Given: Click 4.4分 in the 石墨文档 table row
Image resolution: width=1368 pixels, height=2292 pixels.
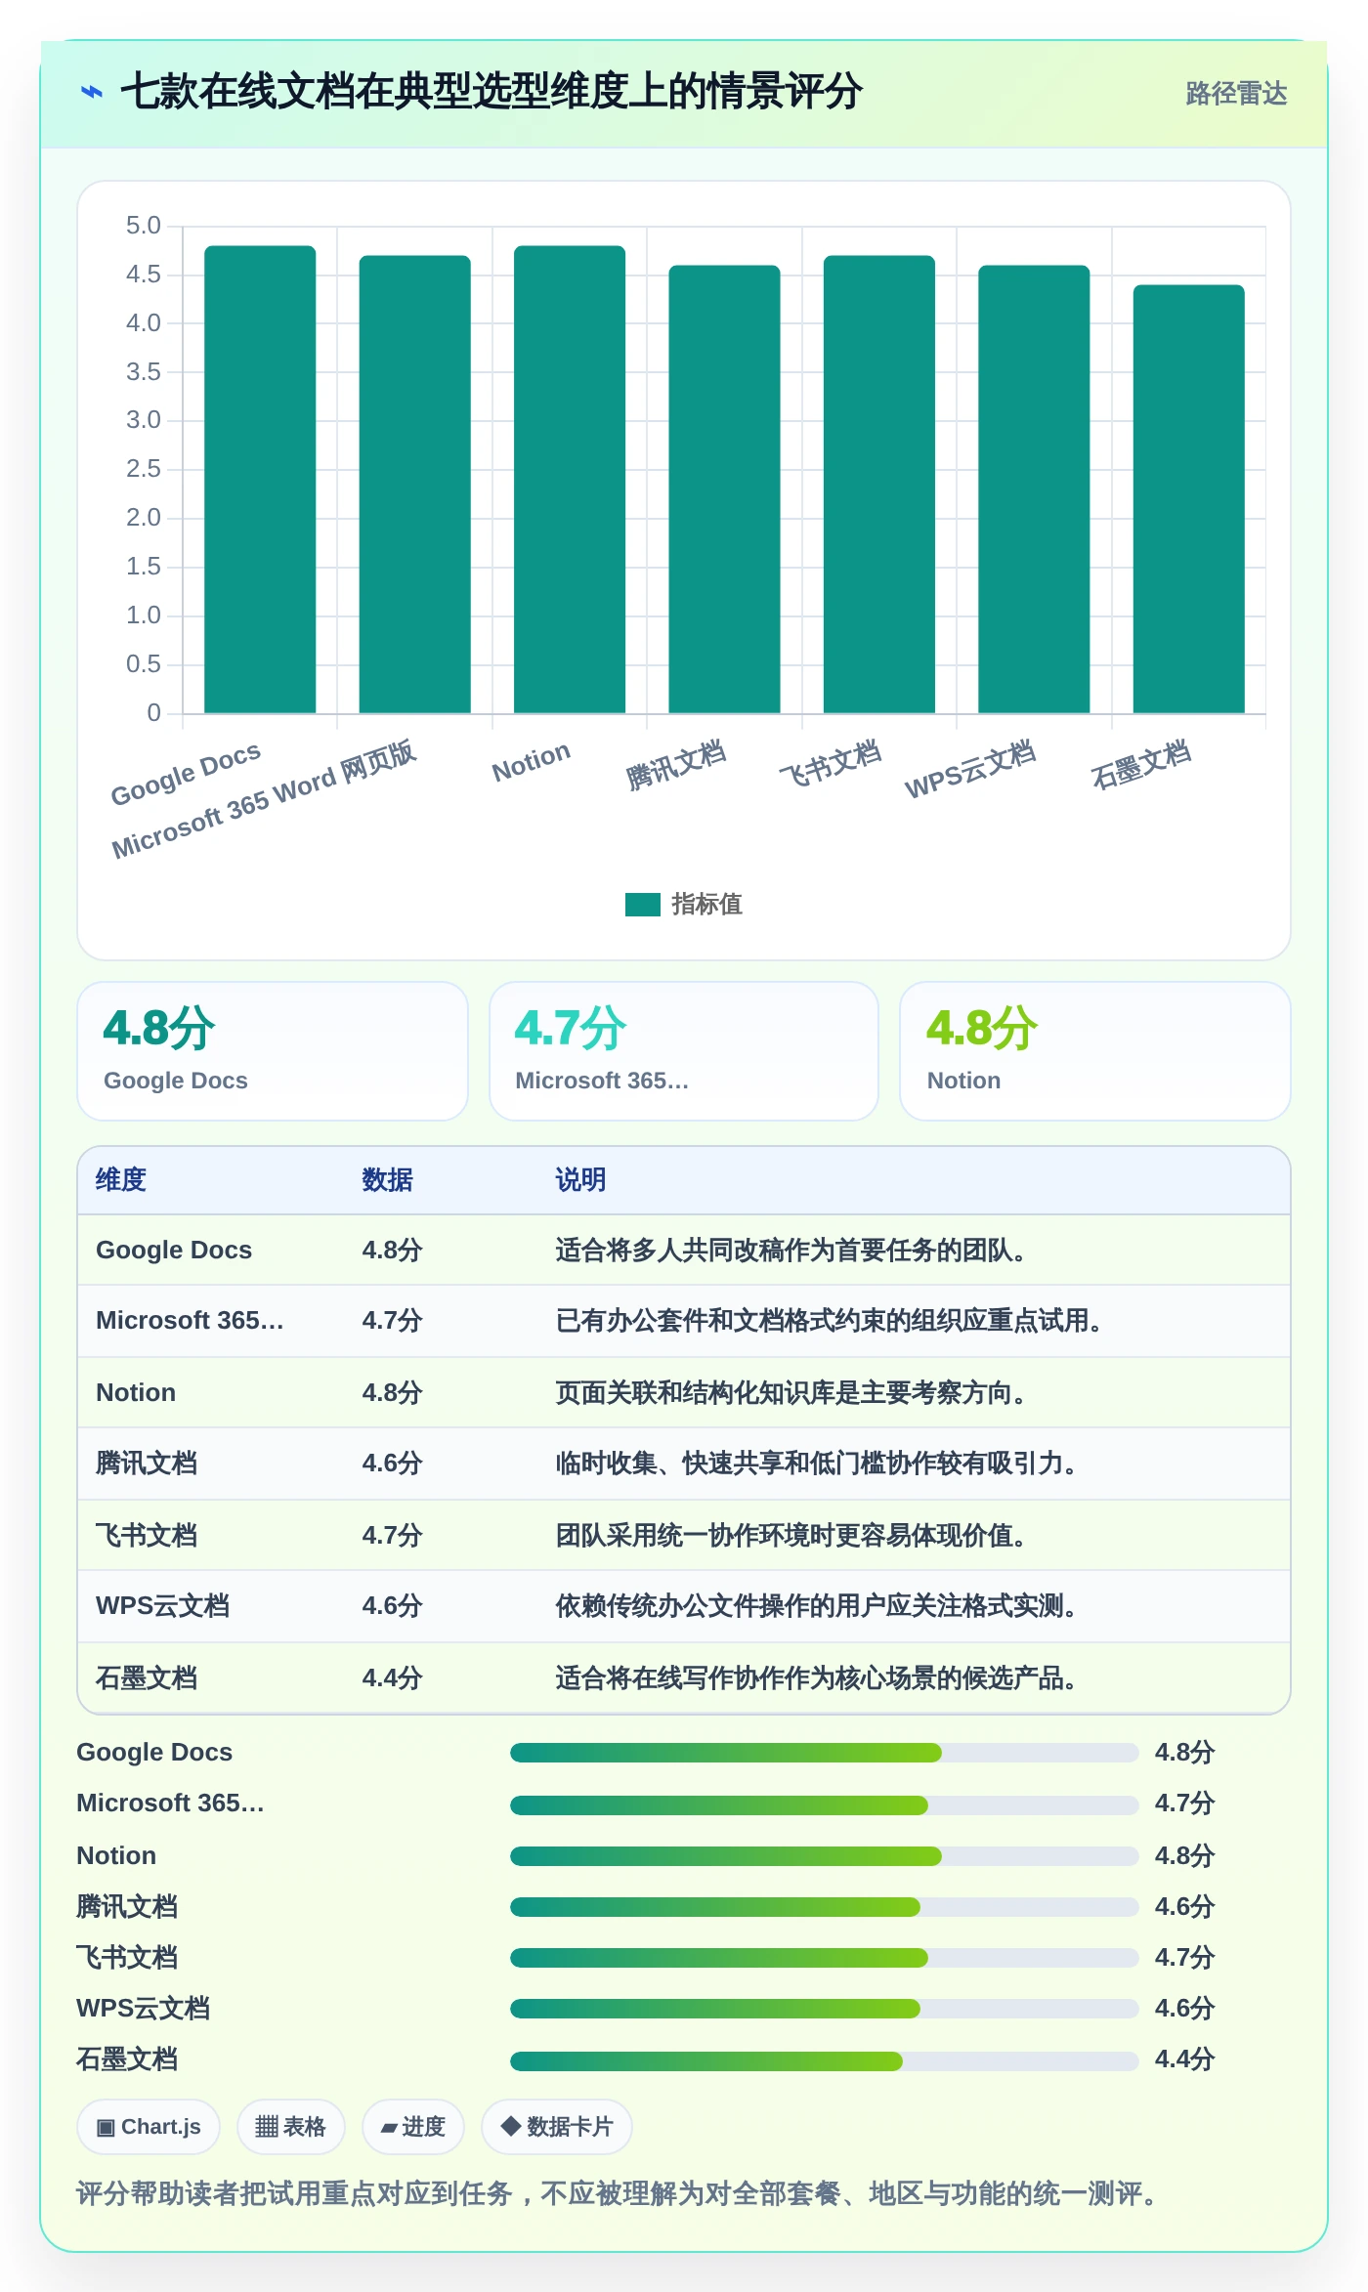Looking at the screenshot, I should pos(392,1678).
